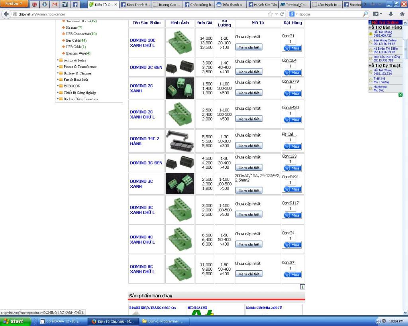Open the Downloads arrow icon
Viewport: 408px width, 326px height.
pos(391,14)
